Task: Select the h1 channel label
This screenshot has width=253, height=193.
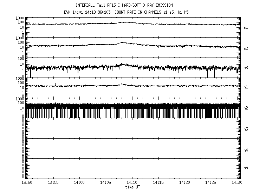Action: click(246, 87)
